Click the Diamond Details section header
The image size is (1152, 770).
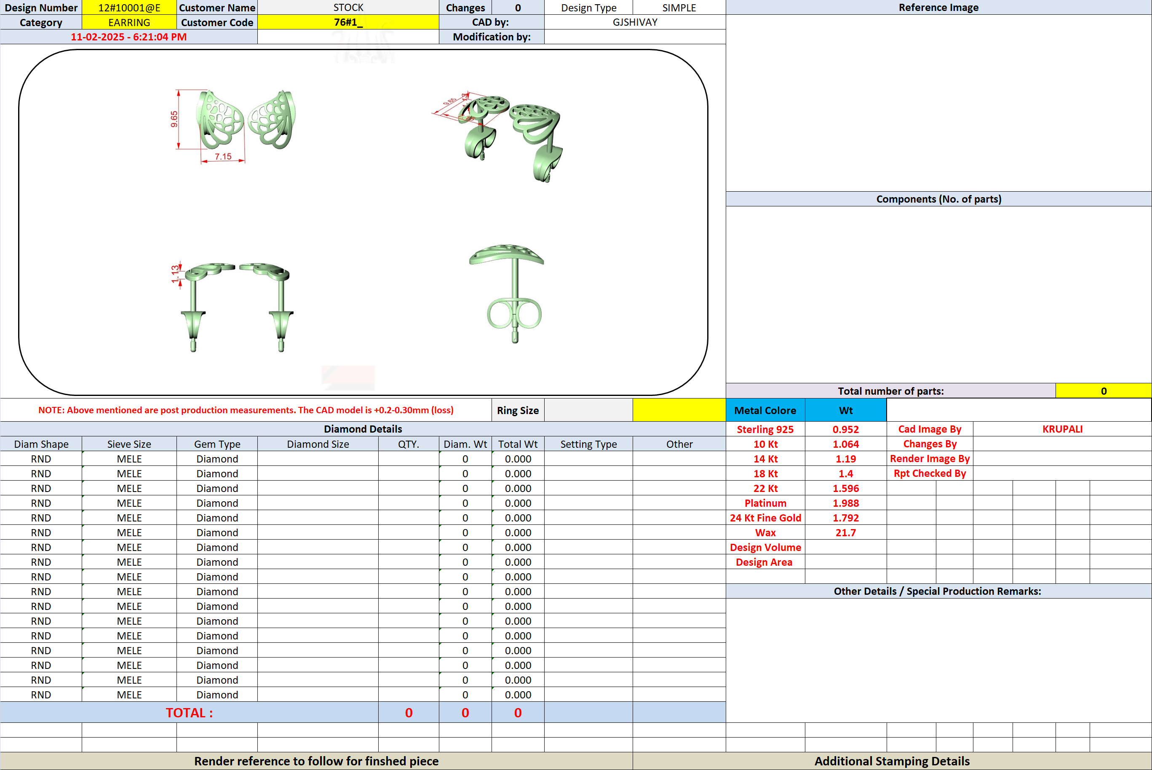point(363,429)
